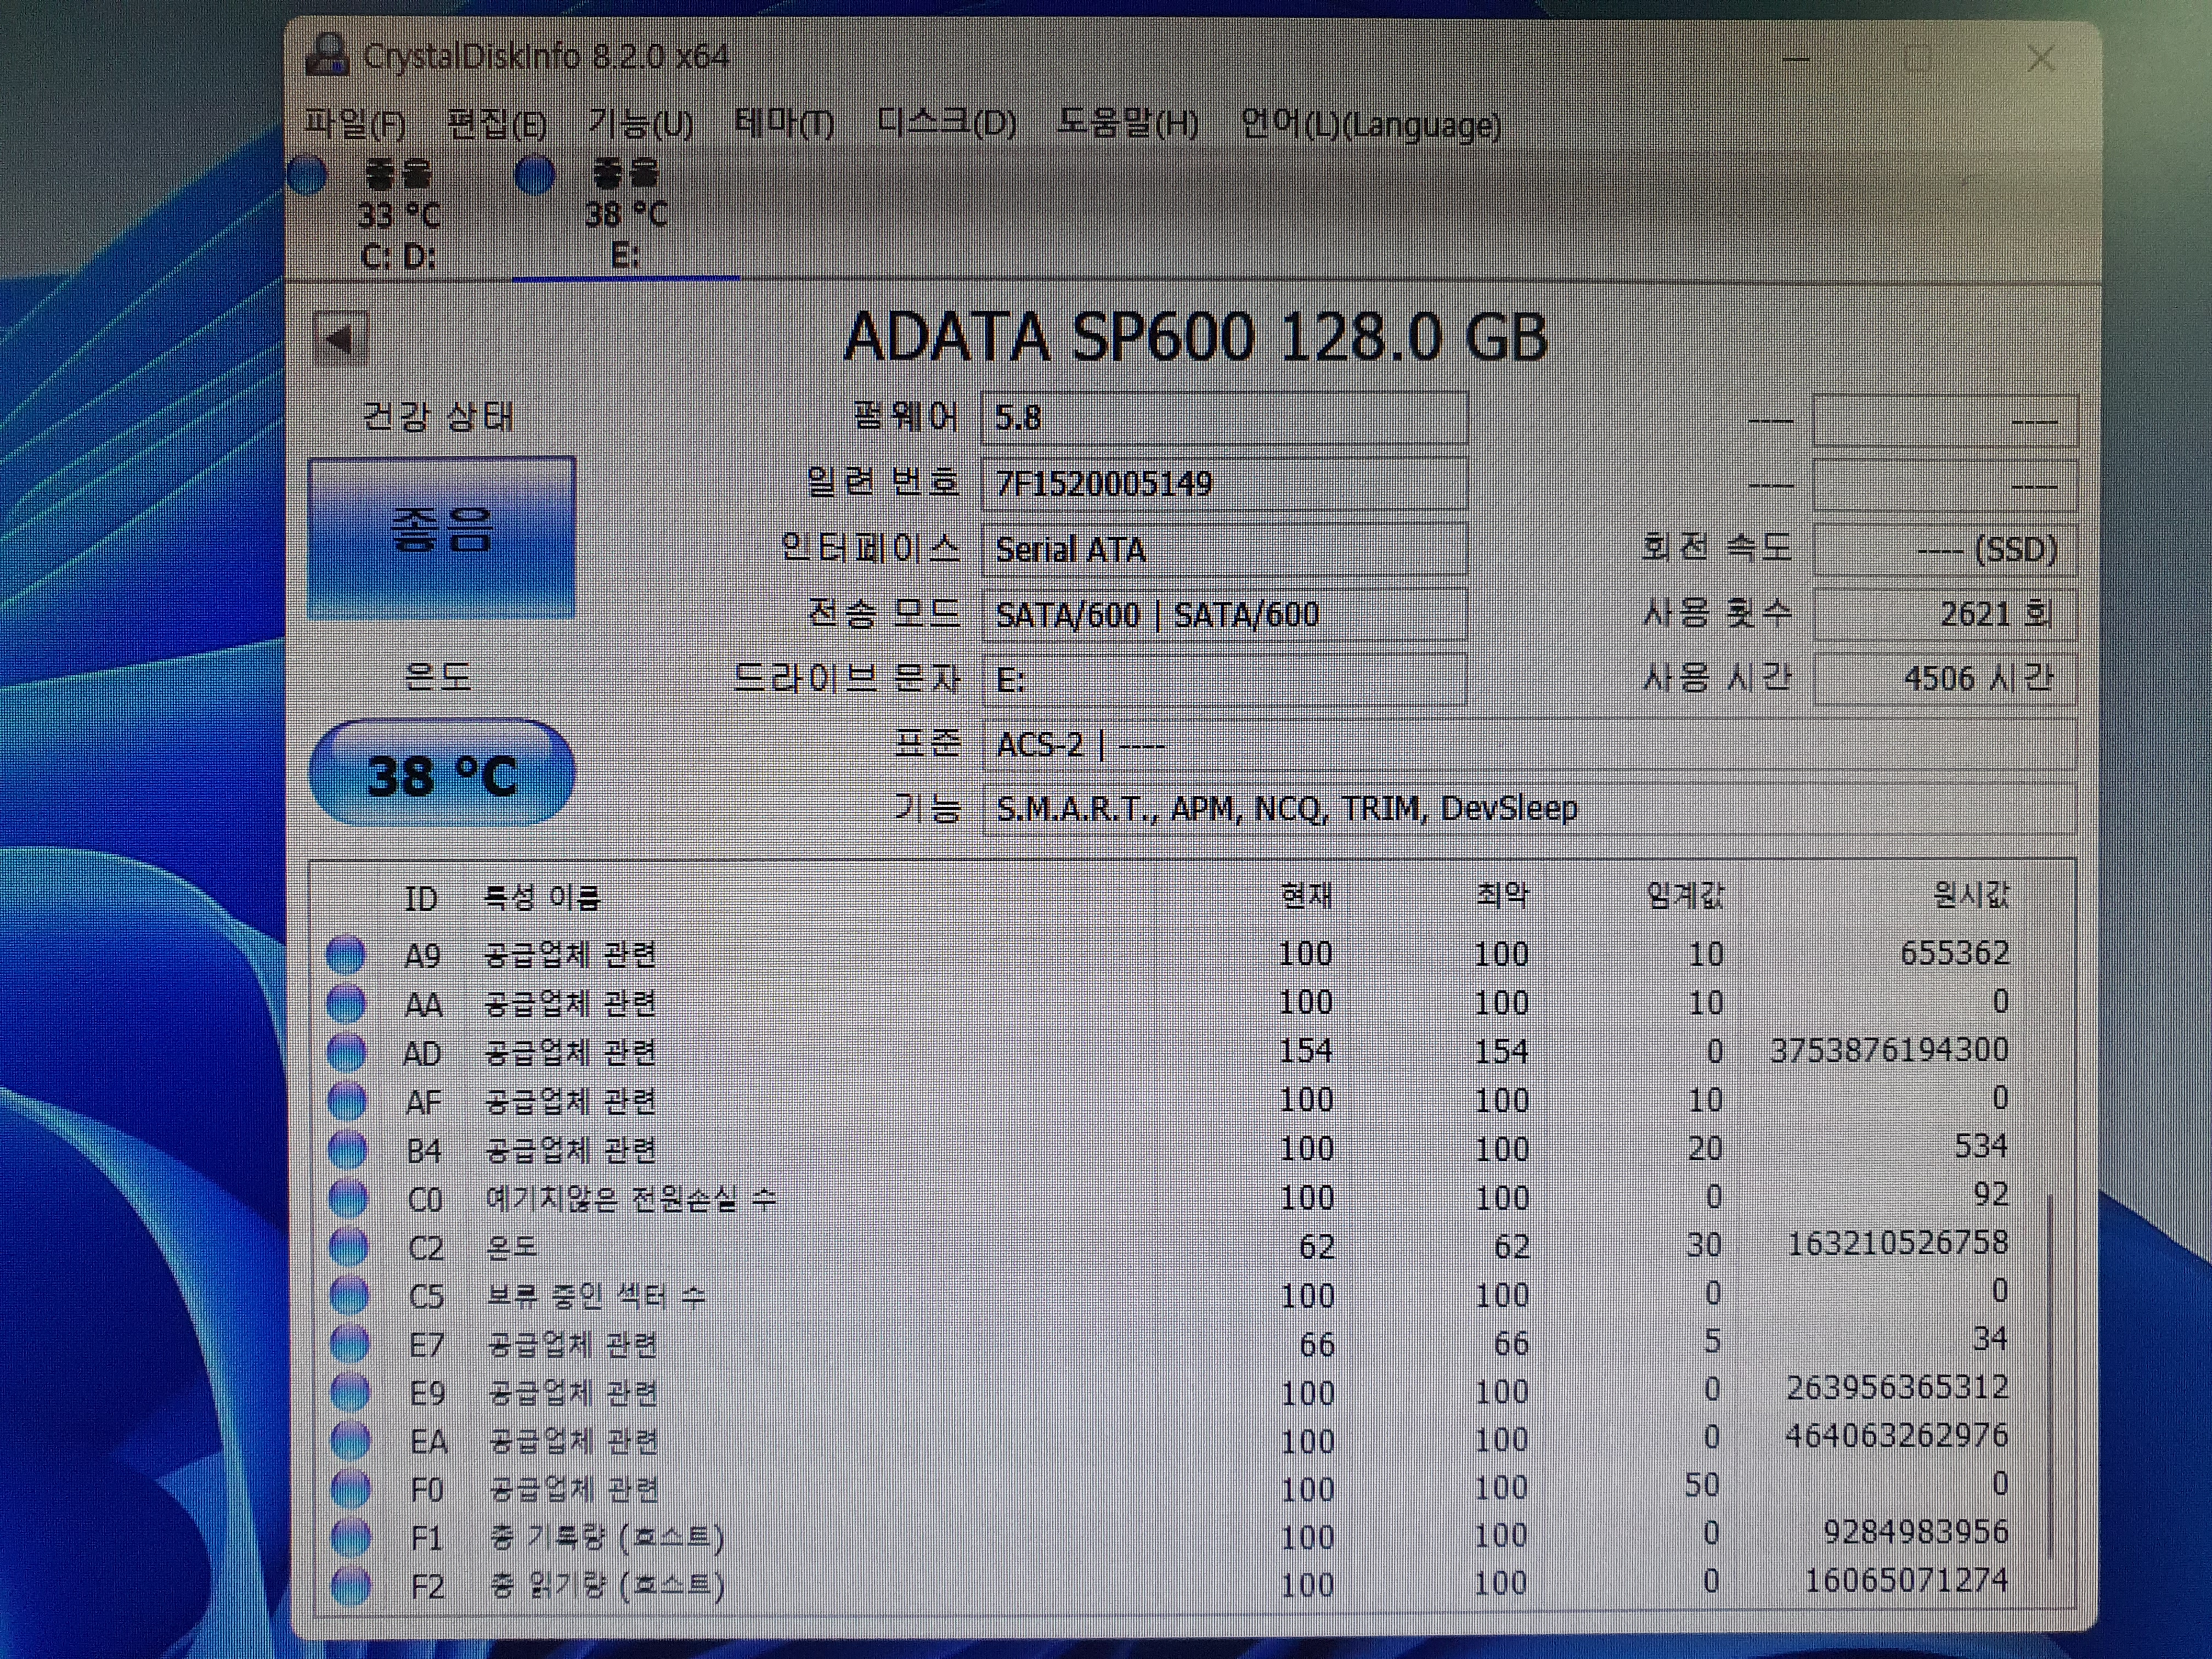Click the status icon of row C5
The width and height of the screenshot is (2212, 1659).
point(349,1296)
